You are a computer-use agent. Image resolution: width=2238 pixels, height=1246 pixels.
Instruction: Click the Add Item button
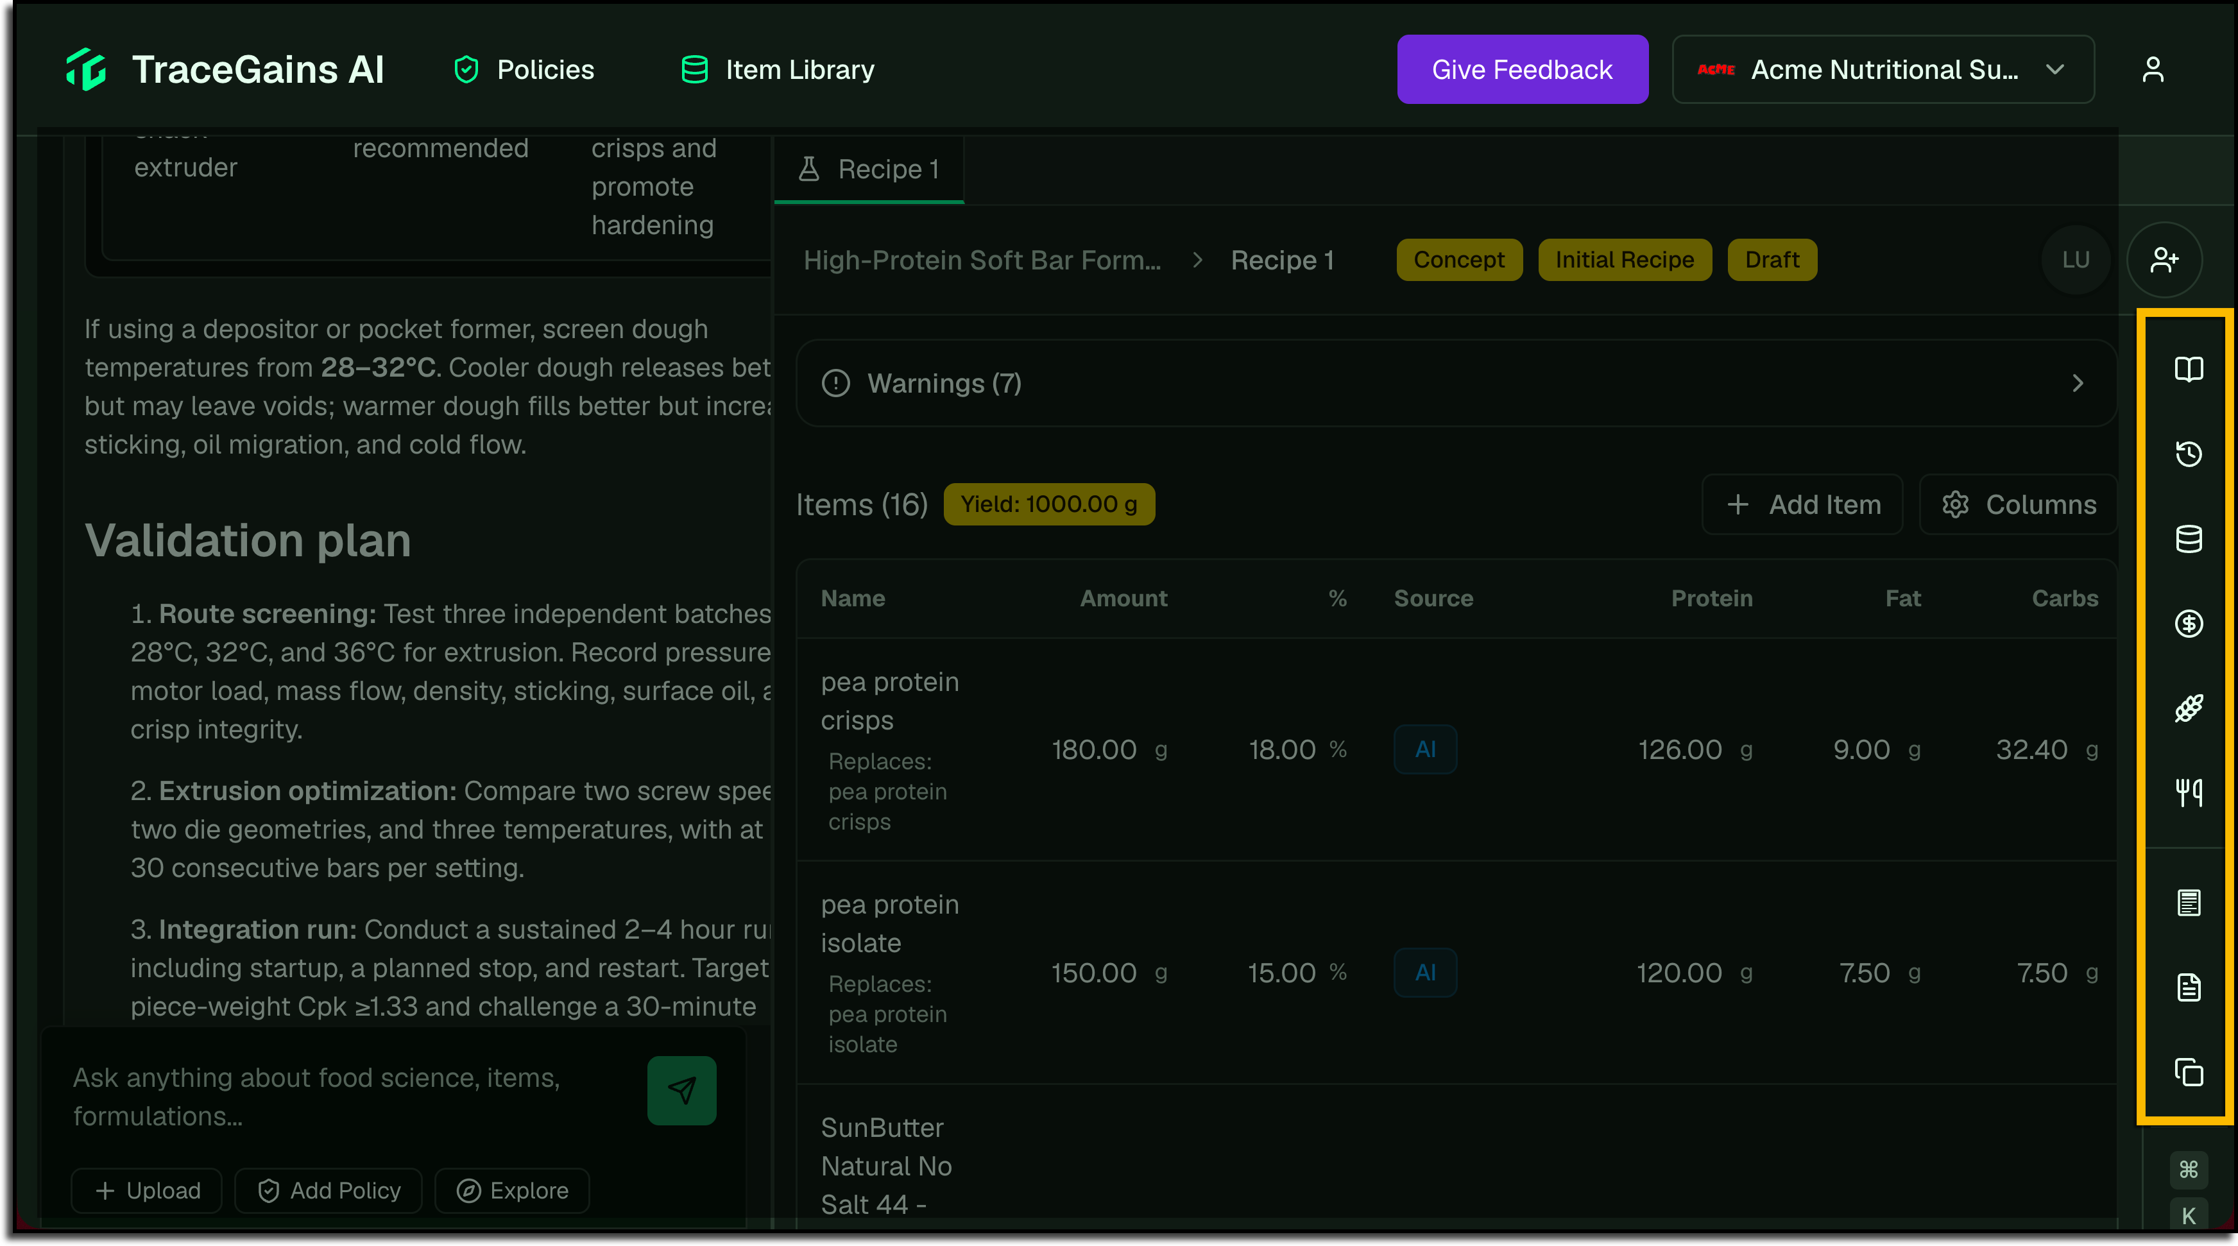[1803, 505]
